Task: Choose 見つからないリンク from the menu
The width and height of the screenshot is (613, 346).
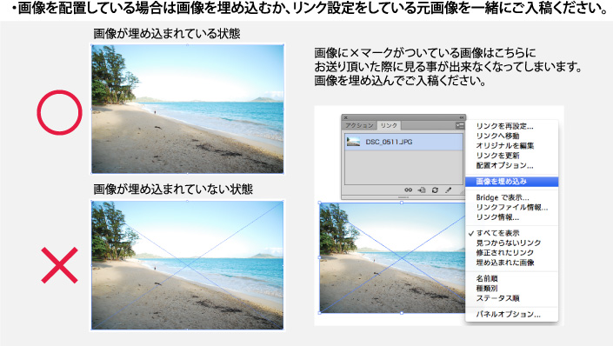Action: (x=509, y=243)
